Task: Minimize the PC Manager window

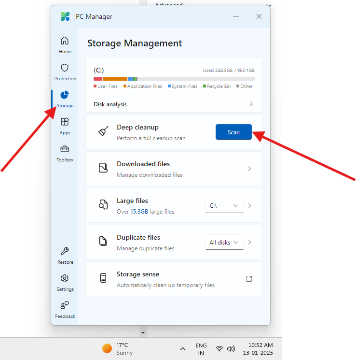Action: point(236,16)
